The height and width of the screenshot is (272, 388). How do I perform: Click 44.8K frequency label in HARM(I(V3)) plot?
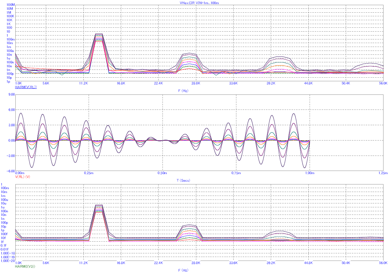pos(308,263)
